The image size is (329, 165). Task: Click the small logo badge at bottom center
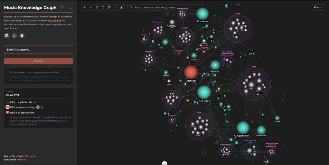pyautogui.click(x=164, y=164)
